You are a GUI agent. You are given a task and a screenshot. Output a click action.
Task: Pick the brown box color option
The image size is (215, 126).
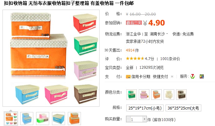pyautogui.click(x=181, y=95)
